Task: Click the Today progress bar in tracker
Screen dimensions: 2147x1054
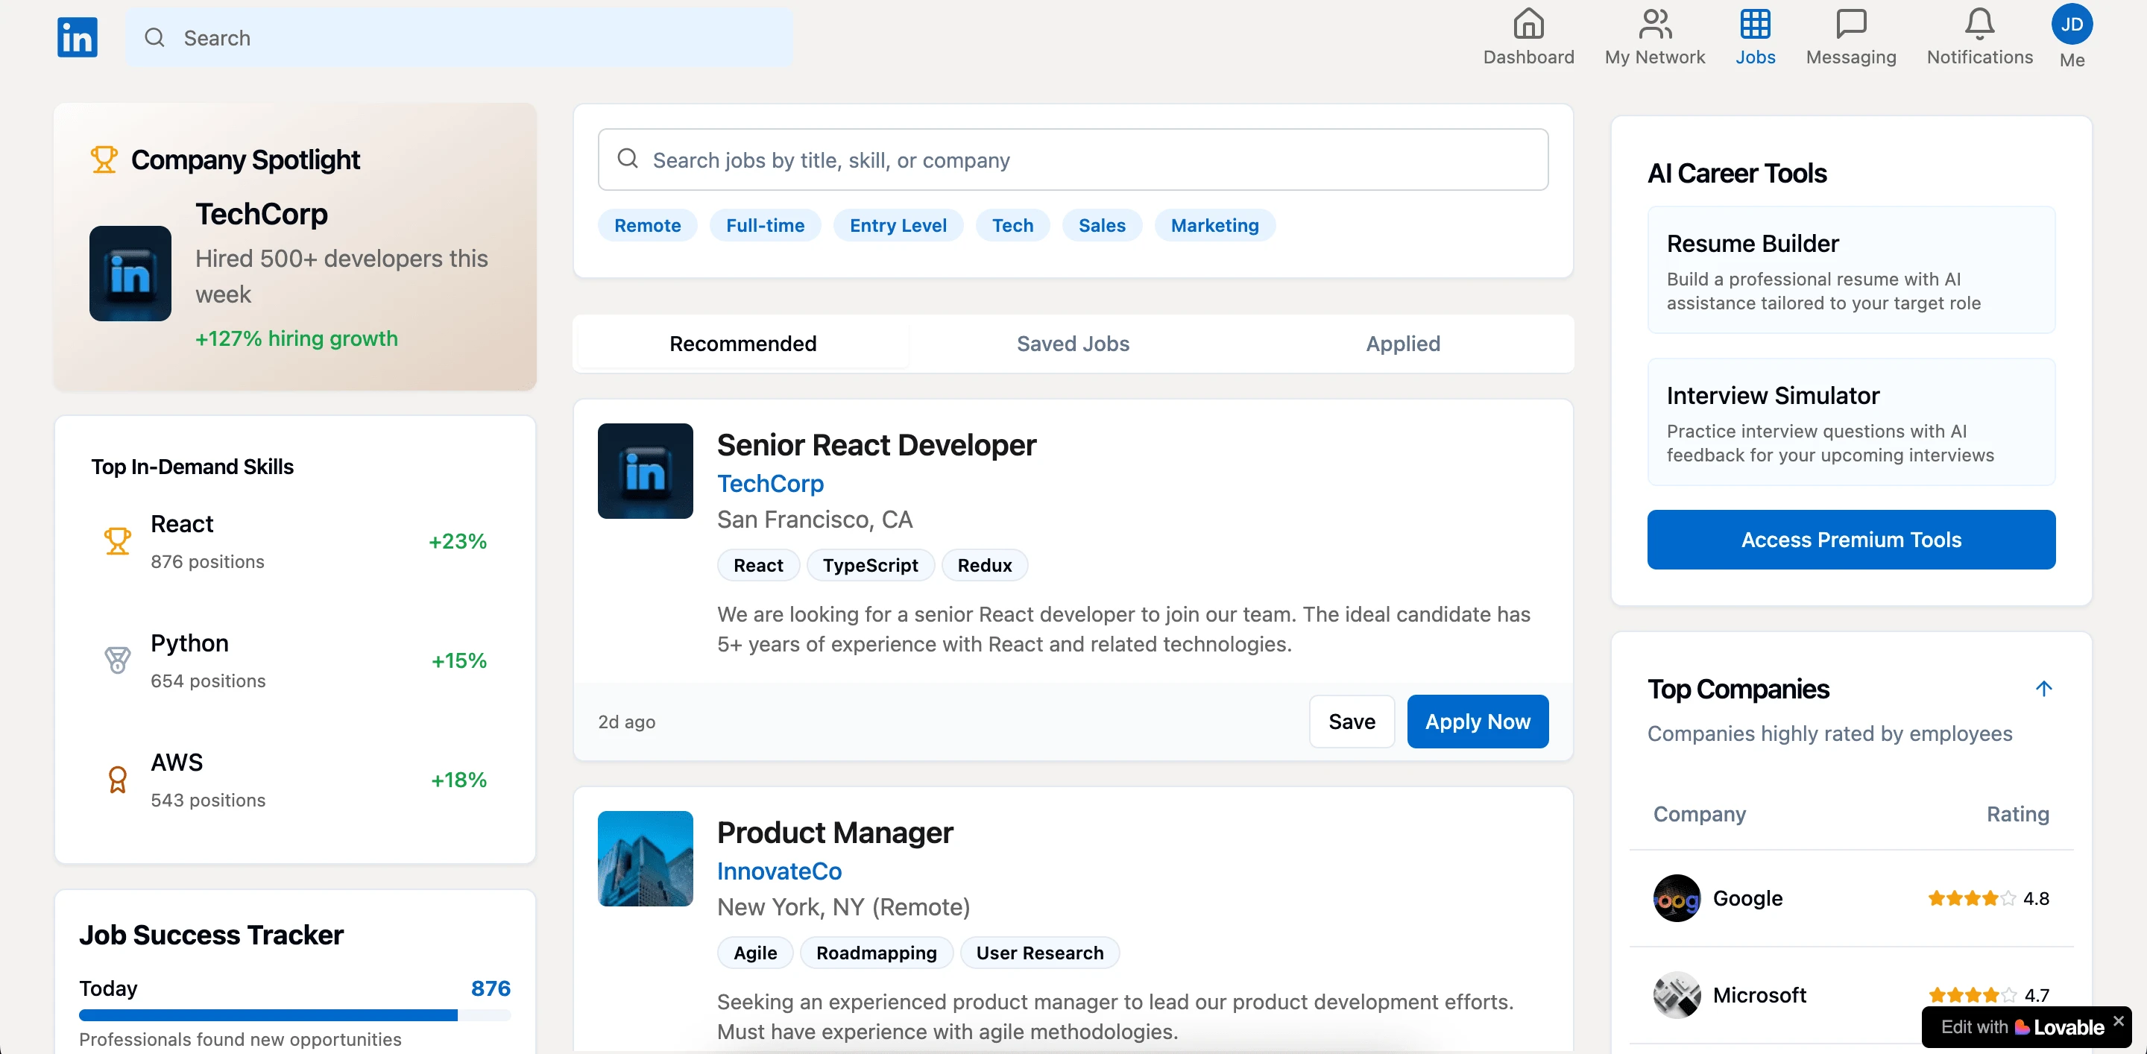Action: pyautogui.click(x=294, y=1014)
